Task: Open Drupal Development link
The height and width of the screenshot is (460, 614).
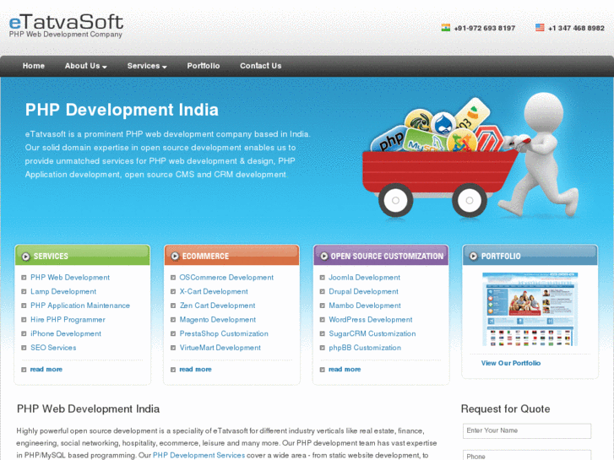Action: (x=364, y=292)
